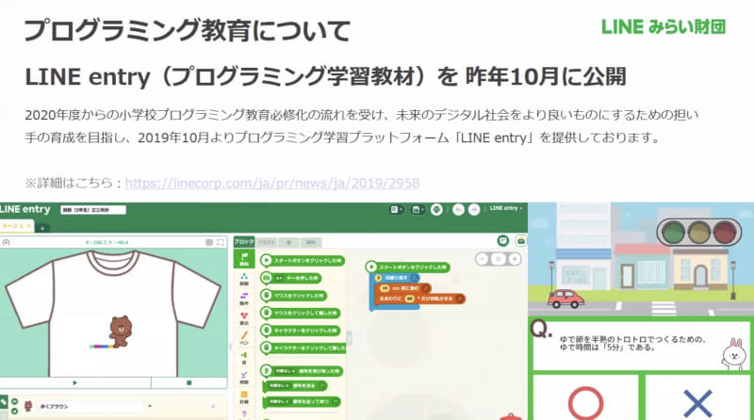The image size is (754, 420).
Task: Pick the マウスをクリックして離した時 block
Action: click(x=301, y=313)
